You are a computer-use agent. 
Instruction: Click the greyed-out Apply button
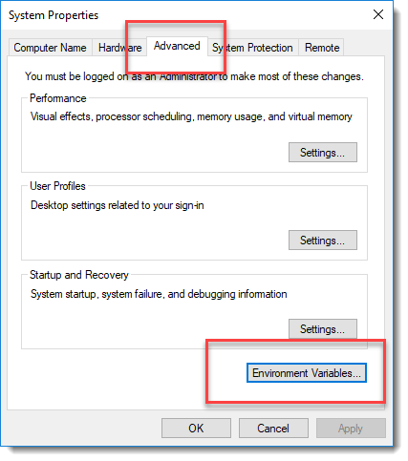point(351,429)
